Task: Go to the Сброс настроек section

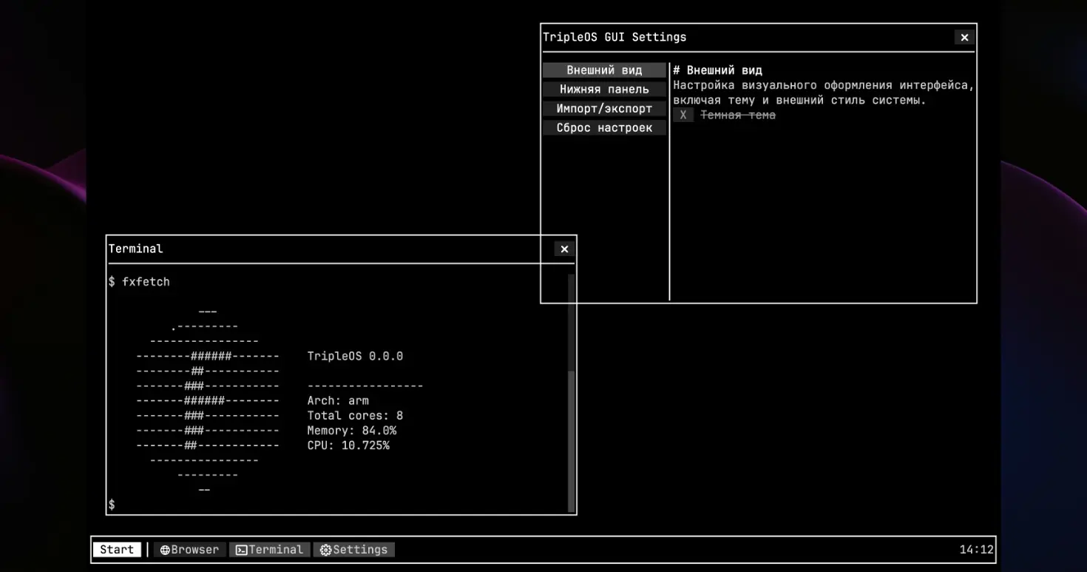Action: tap(604, 128)
